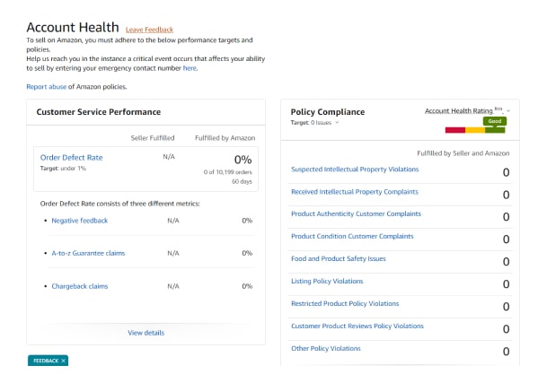This screenshot has width=547, height=383.
Task: Open Food and Product Safety Issues
Action: click(x=339, y=258)
